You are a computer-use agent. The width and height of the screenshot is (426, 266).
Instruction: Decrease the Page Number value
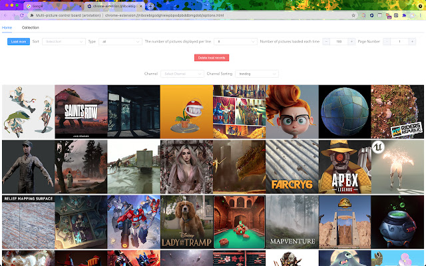[387, 41]
